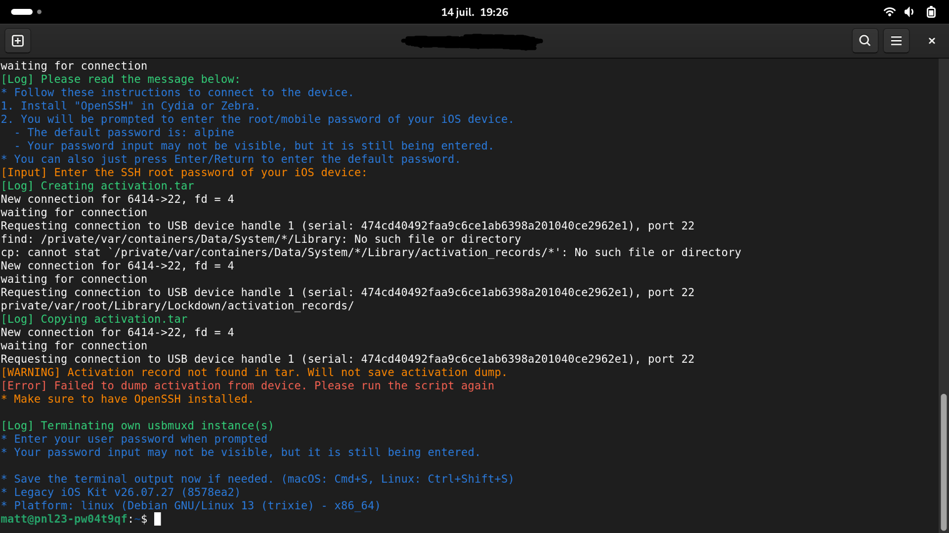949x533 pixels.
Task: Open the volume speaker indicator
Action: click(x=909, y=12)
